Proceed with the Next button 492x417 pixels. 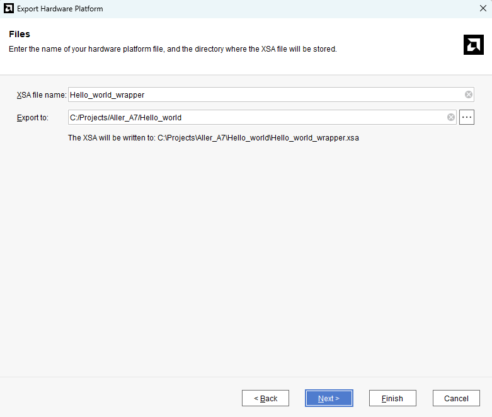pos(329,398)
